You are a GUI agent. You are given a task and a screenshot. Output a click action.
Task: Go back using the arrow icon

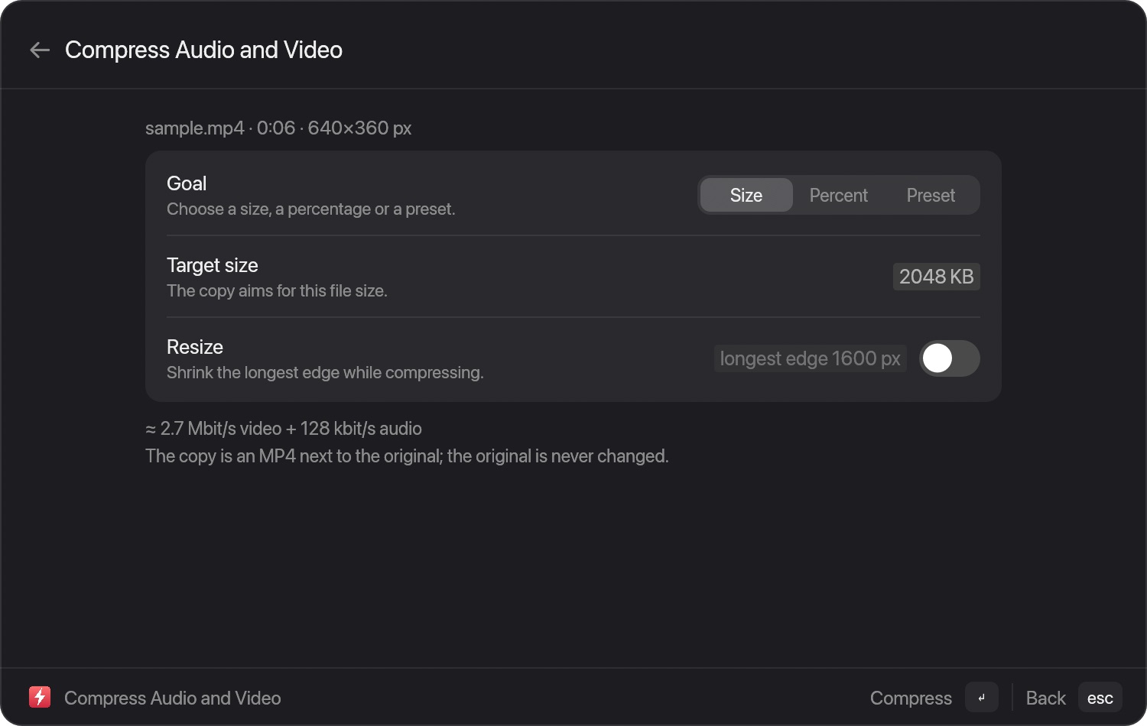(x=40, y=50)
